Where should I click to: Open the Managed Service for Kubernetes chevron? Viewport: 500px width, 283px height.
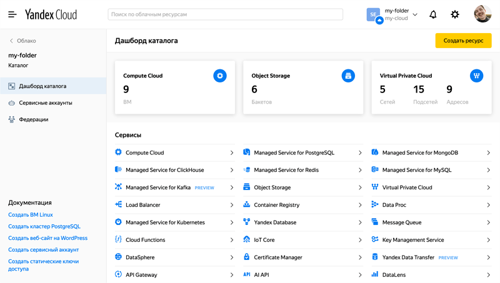coord(232,222)
